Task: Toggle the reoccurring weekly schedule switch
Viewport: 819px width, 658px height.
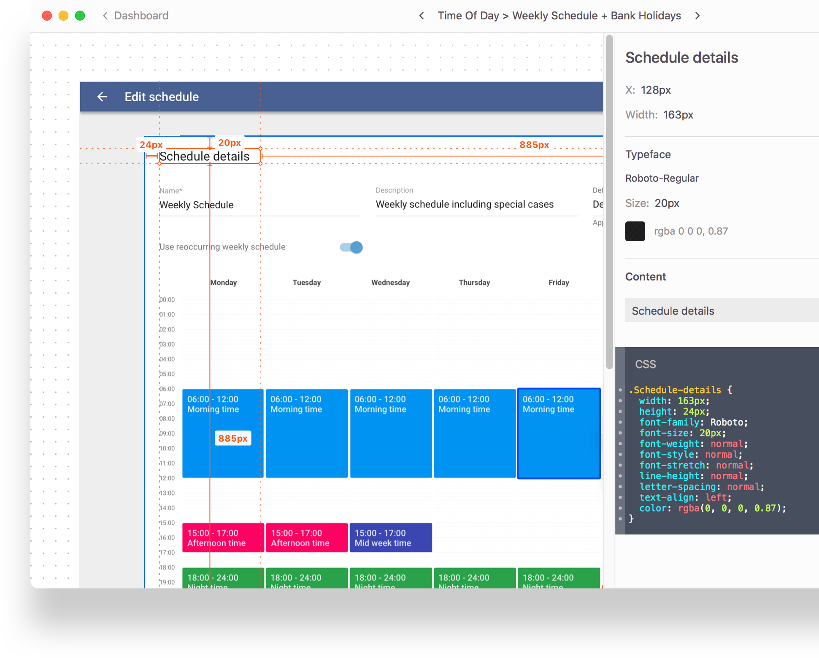Action: (351, 247)
